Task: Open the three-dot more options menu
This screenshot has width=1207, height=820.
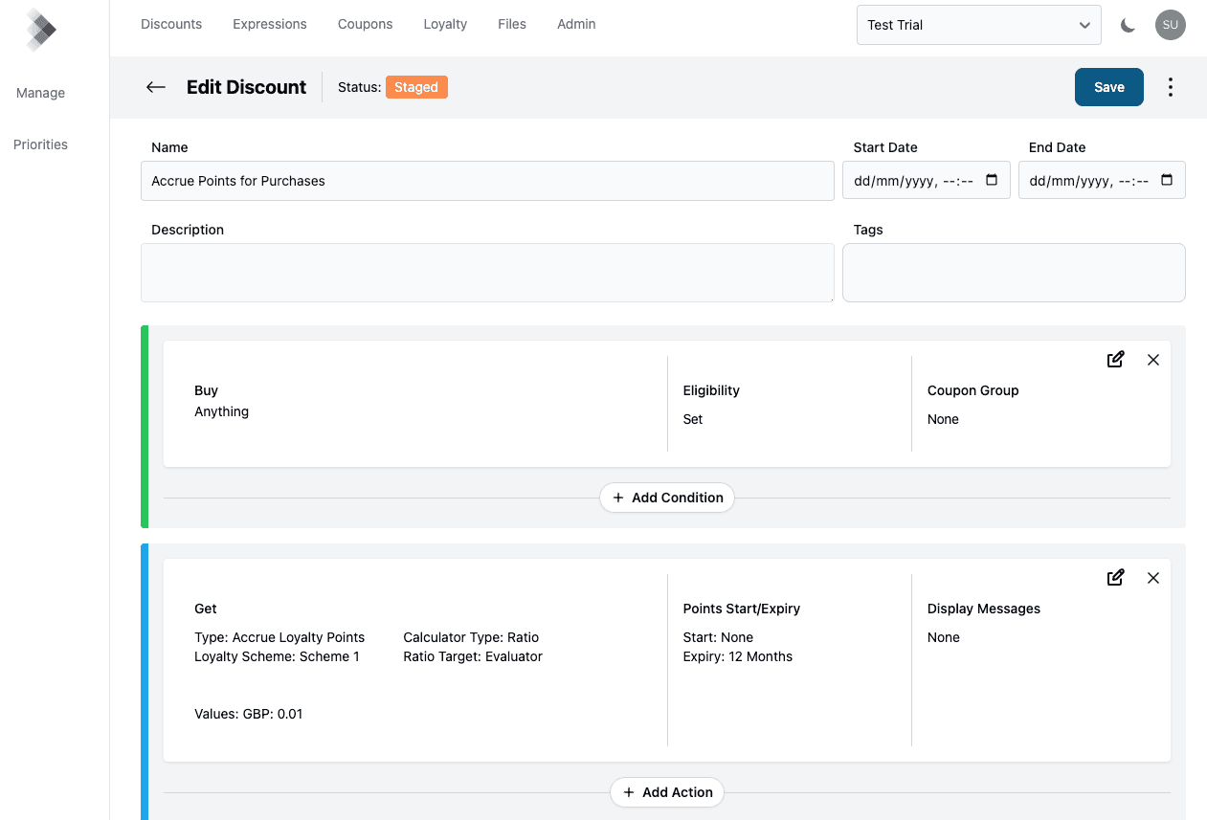Action: pos(1170,87)
